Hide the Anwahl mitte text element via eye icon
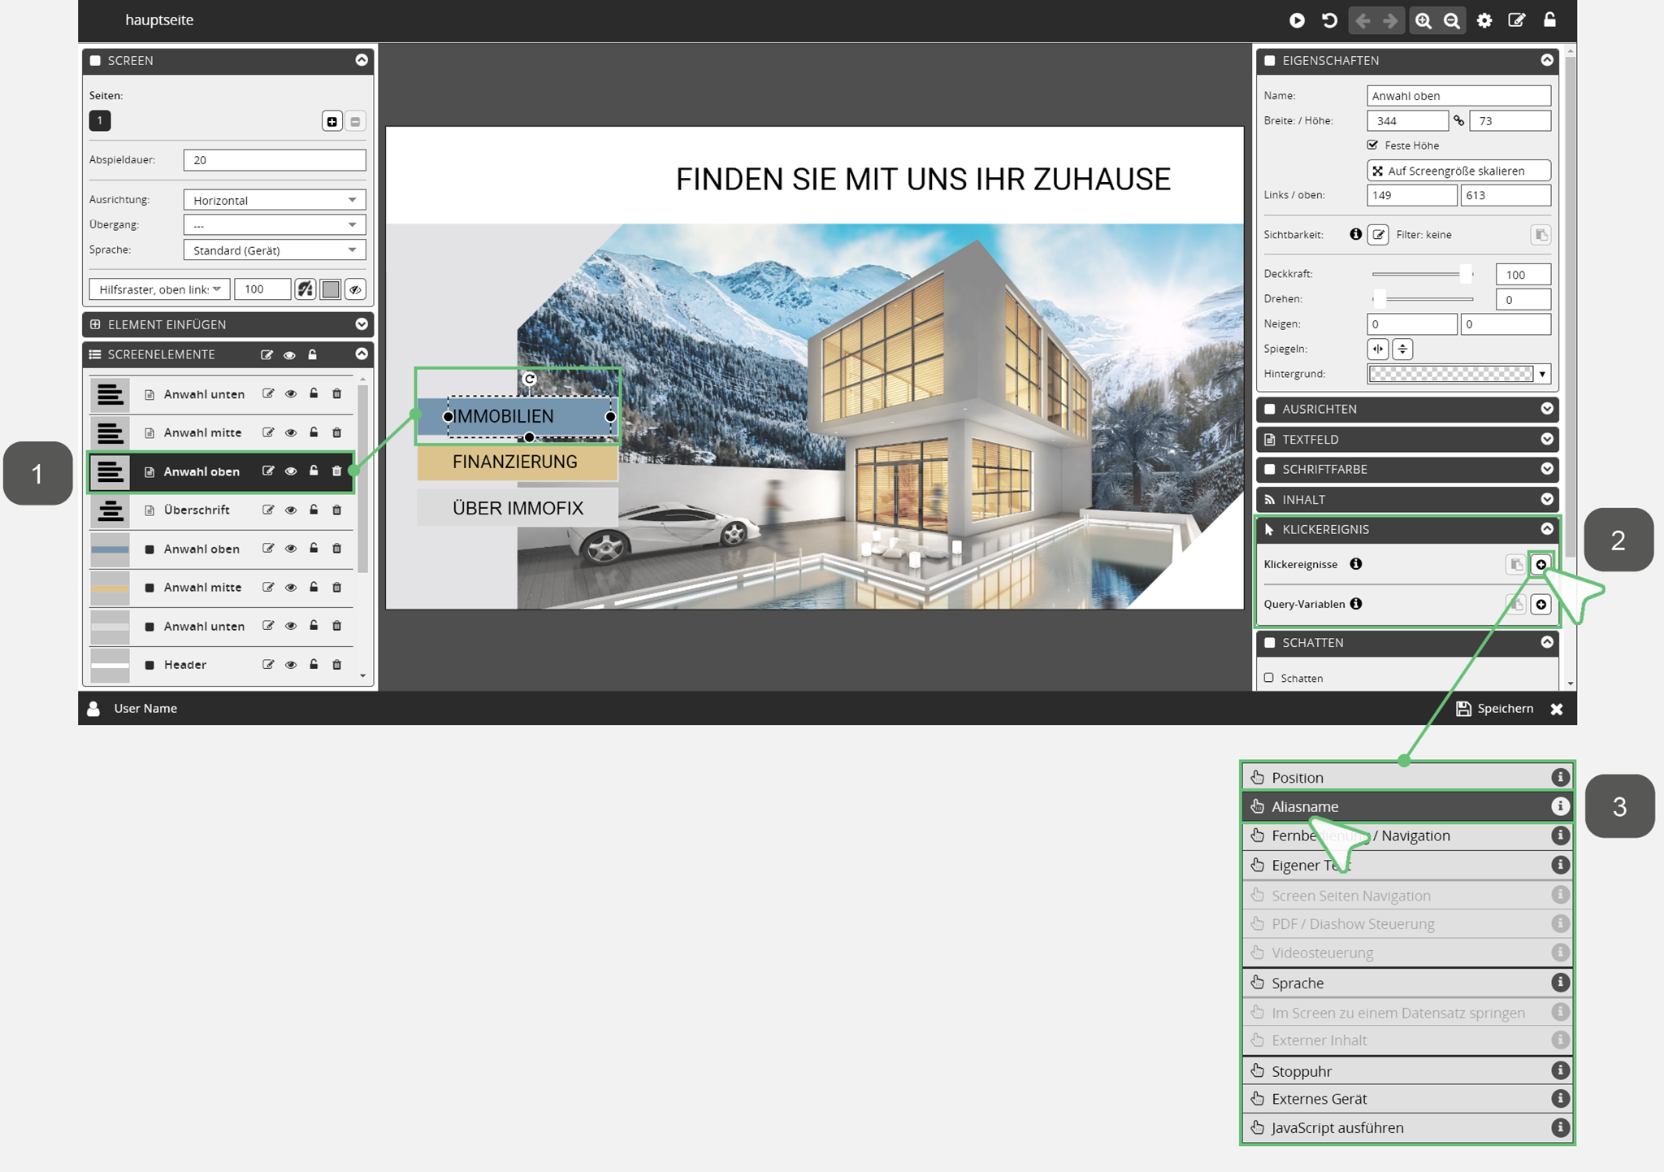 290,432
